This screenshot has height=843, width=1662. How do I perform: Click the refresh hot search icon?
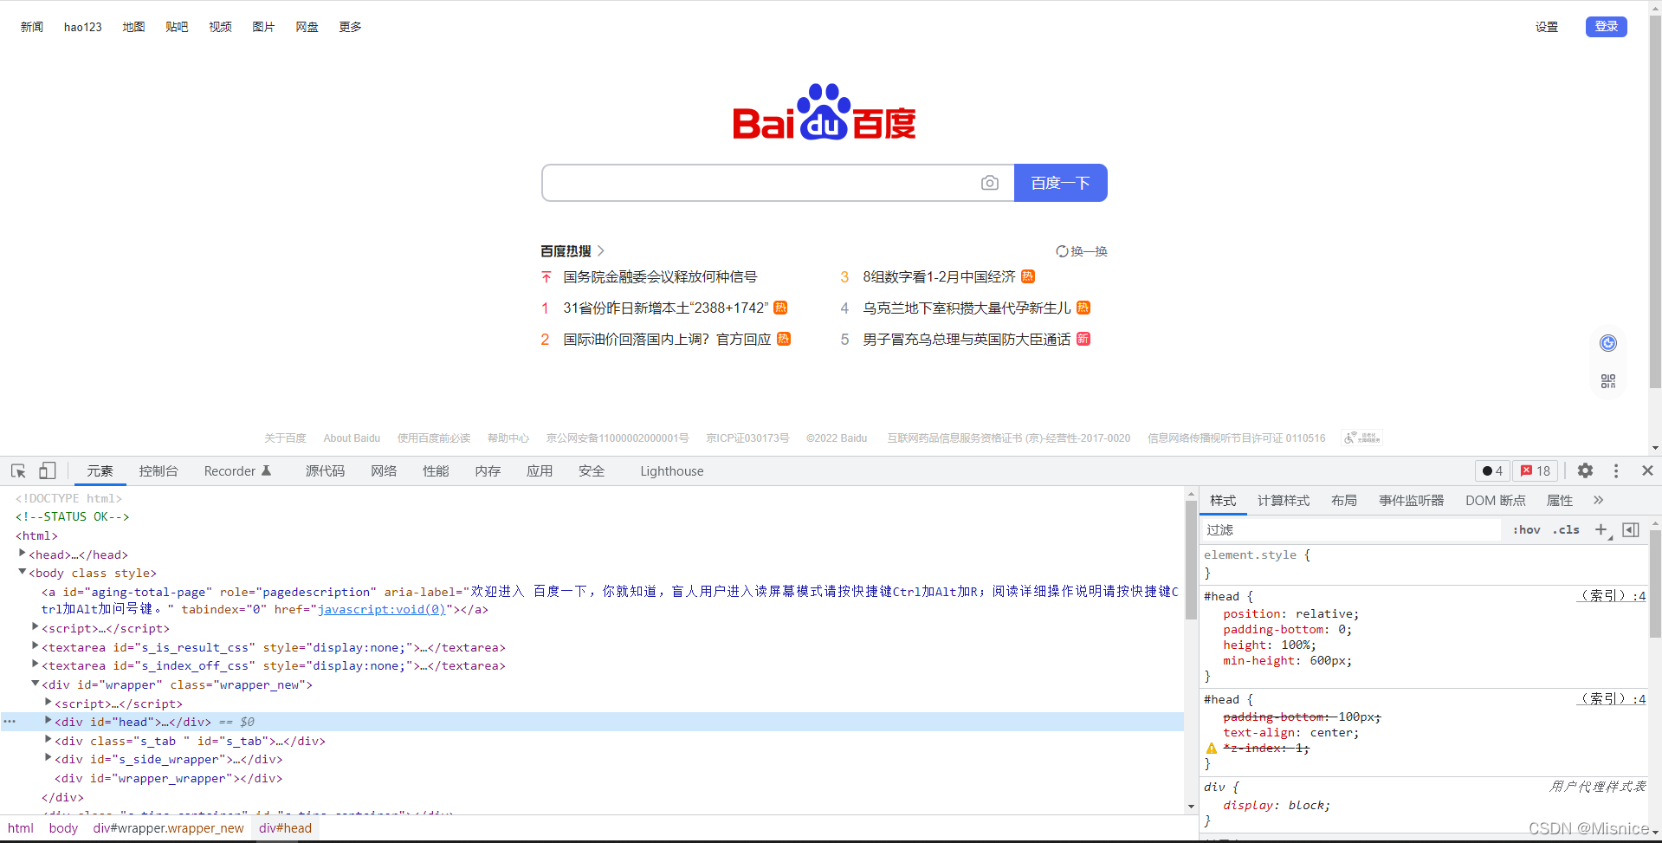click(1062, 251)
